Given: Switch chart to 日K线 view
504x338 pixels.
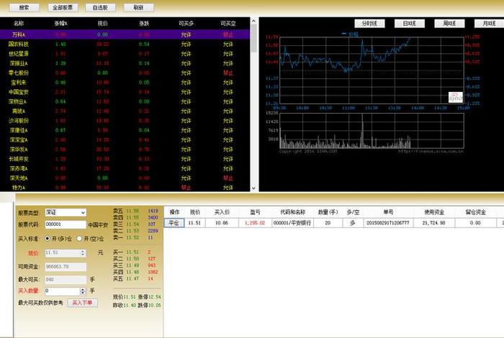Looking at the screenshot, I should pos(410,24).
